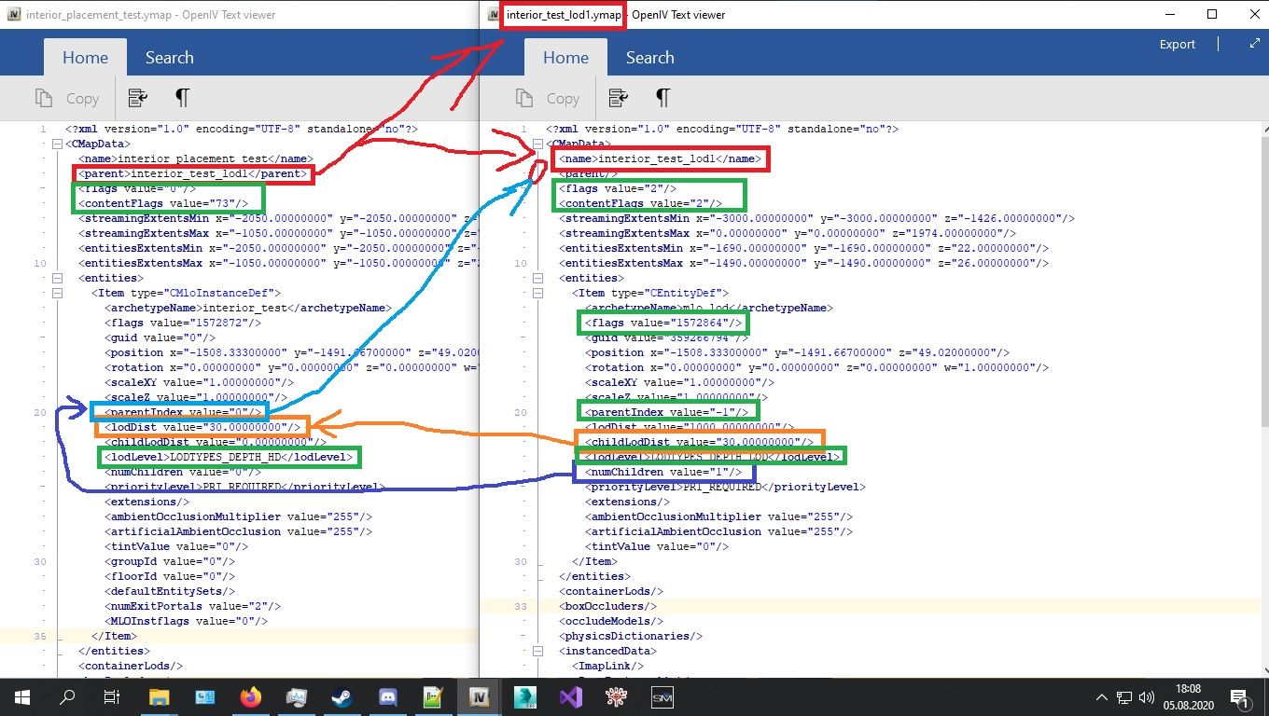Collapse entities node in left viewer

[58, 278]
